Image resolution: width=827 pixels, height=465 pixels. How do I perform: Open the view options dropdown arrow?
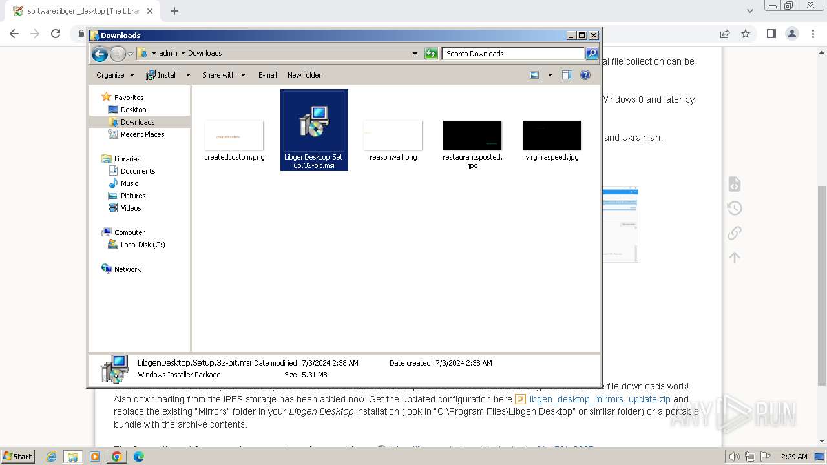[x=550, y=75]
